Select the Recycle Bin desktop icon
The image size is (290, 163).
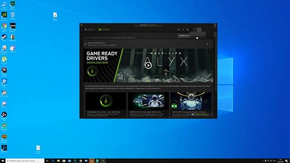point(13,16)
